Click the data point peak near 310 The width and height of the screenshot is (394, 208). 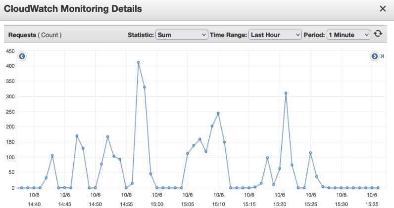[x=286, y=93]
